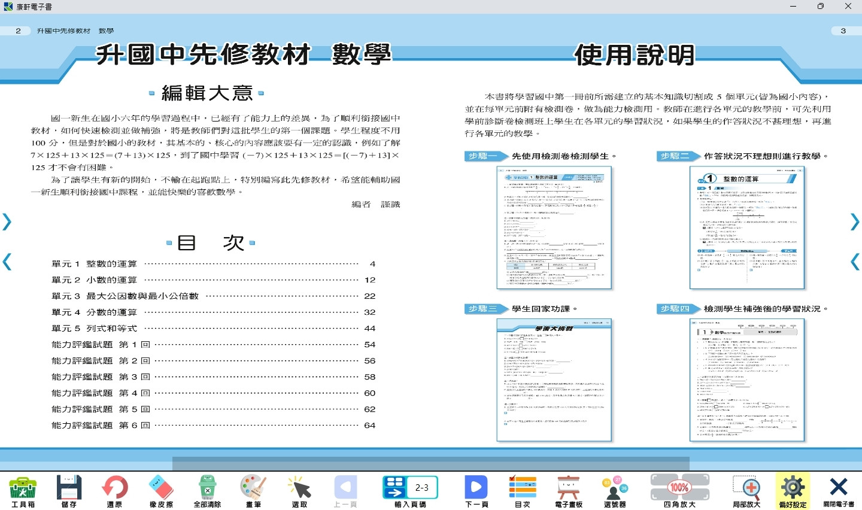
Task: Click the lower right back chevron
Action: pyautogui.click(x=855, y=262)
